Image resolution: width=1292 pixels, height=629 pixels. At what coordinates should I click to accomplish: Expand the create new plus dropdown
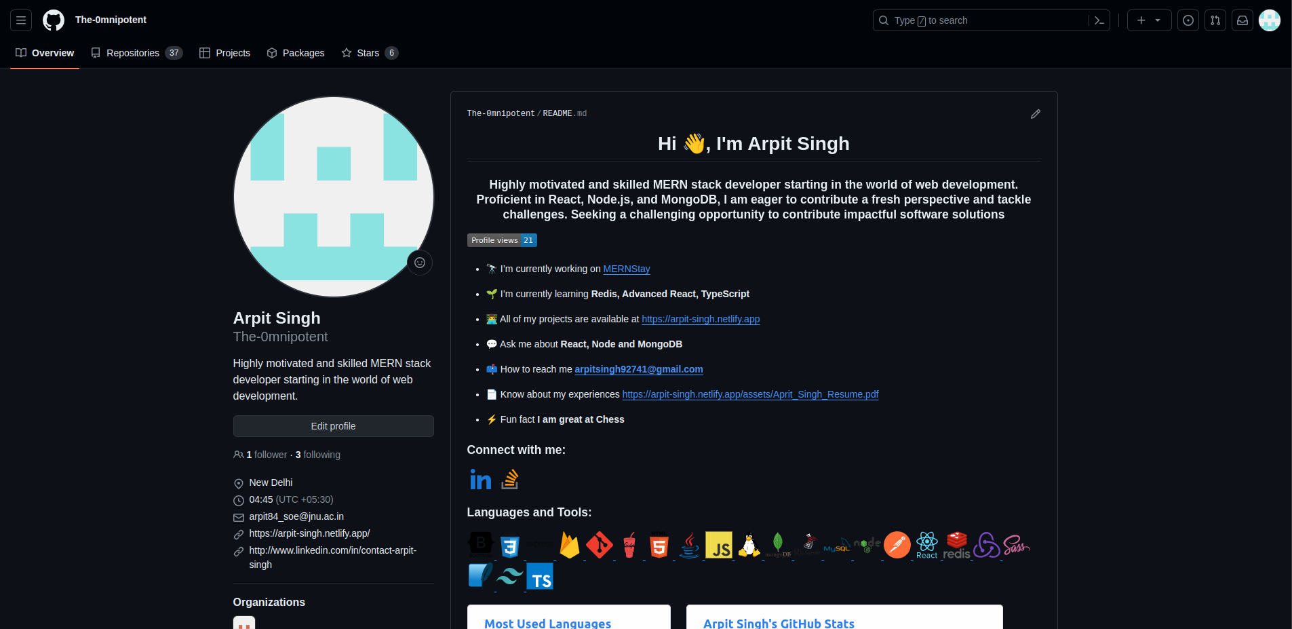point(1149,20)
